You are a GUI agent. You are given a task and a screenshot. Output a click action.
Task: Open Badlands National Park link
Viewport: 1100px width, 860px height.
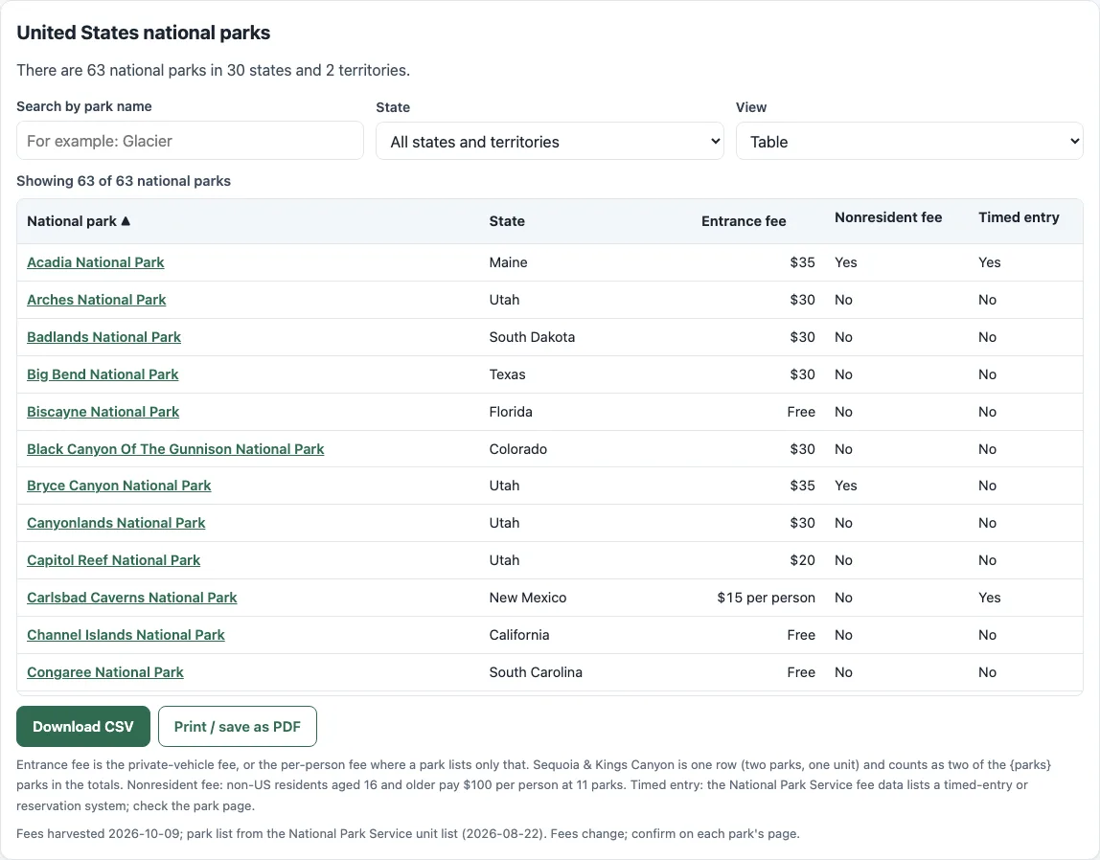(103, 337)
